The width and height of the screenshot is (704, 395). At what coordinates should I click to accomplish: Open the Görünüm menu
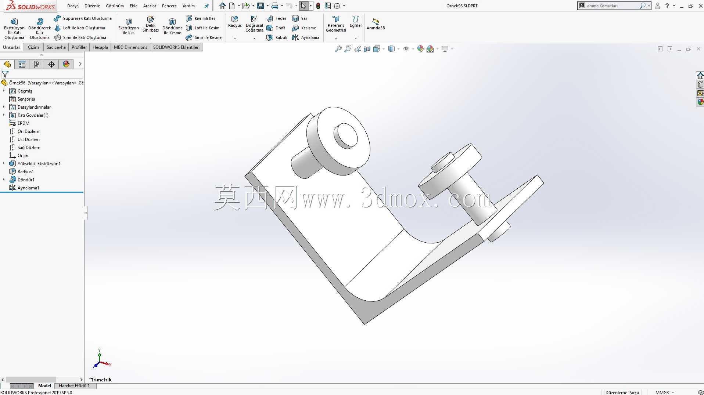click(x=115, y=6)
